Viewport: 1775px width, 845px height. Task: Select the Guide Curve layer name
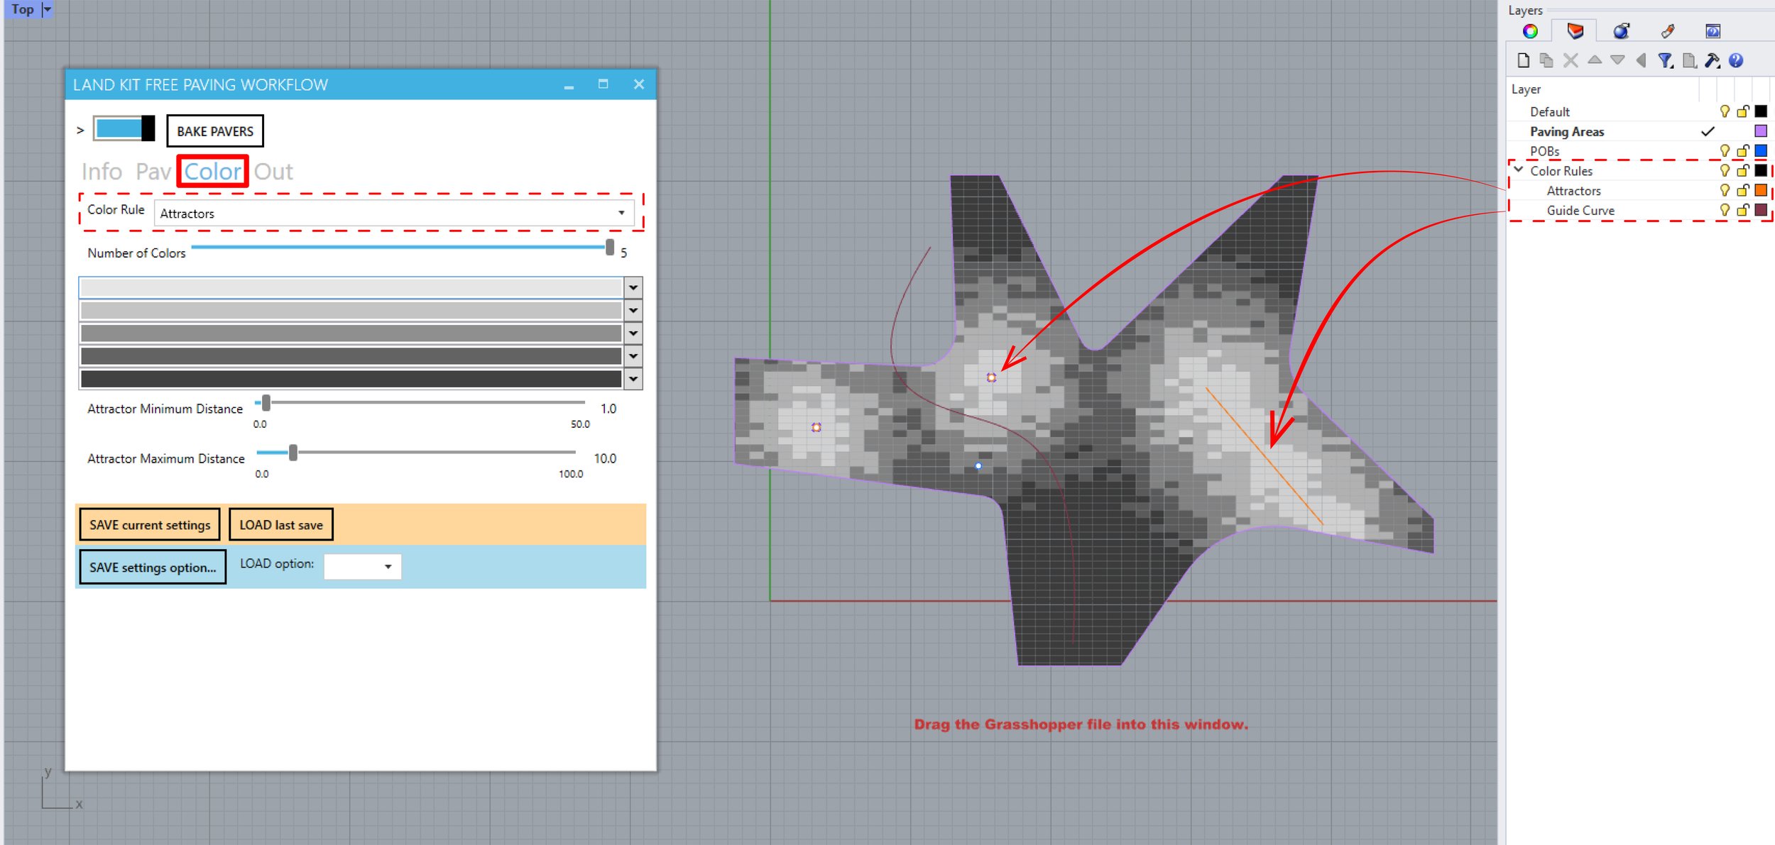pyautogui.click(x=1580, y=211)
